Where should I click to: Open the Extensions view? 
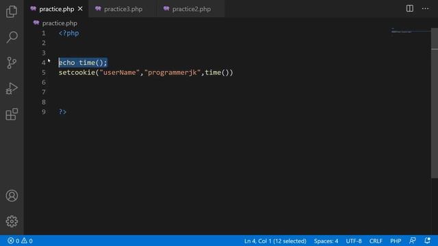[12, 114]
